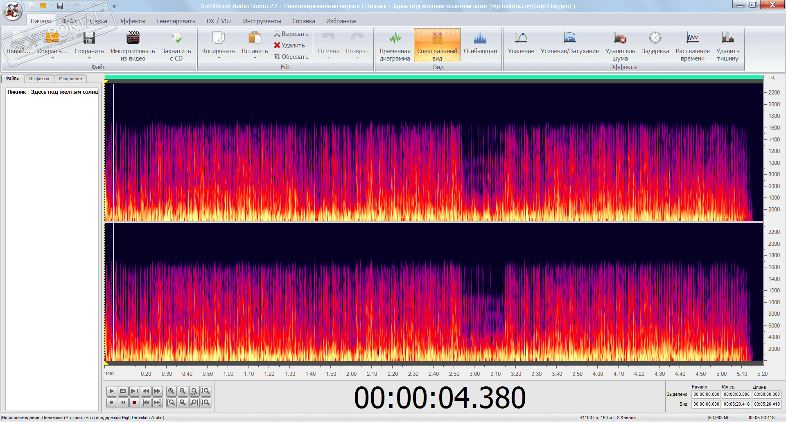This screenshot has width=786, height=422.
Task: Click the Выделено Конец time field
Action: point(736,395)
